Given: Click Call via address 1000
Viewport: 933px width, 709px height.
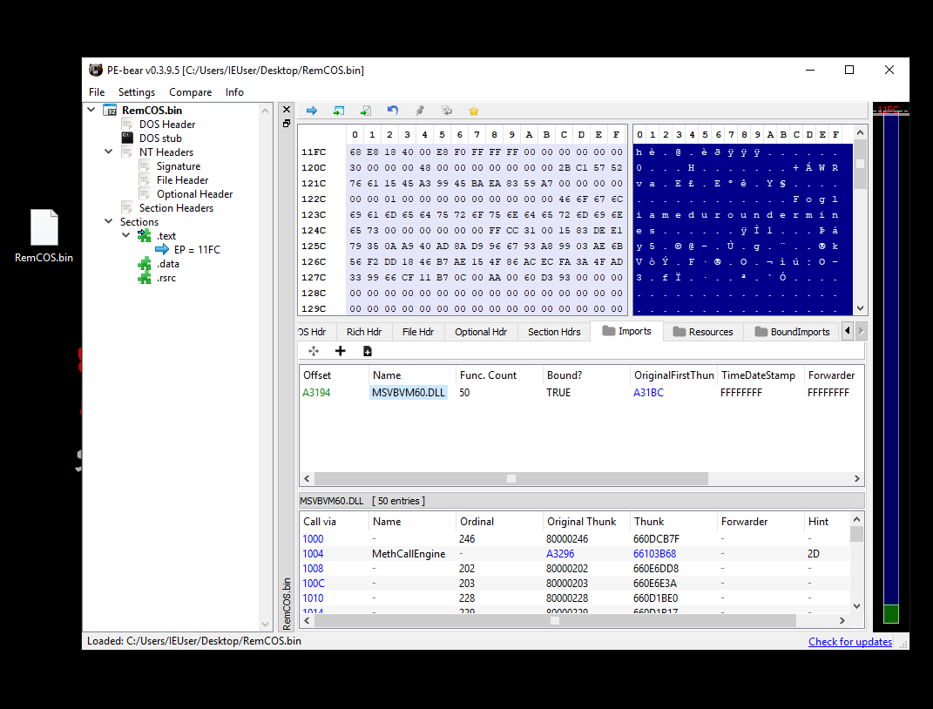Looking at the screenshot, I should [x=313, y=539].
